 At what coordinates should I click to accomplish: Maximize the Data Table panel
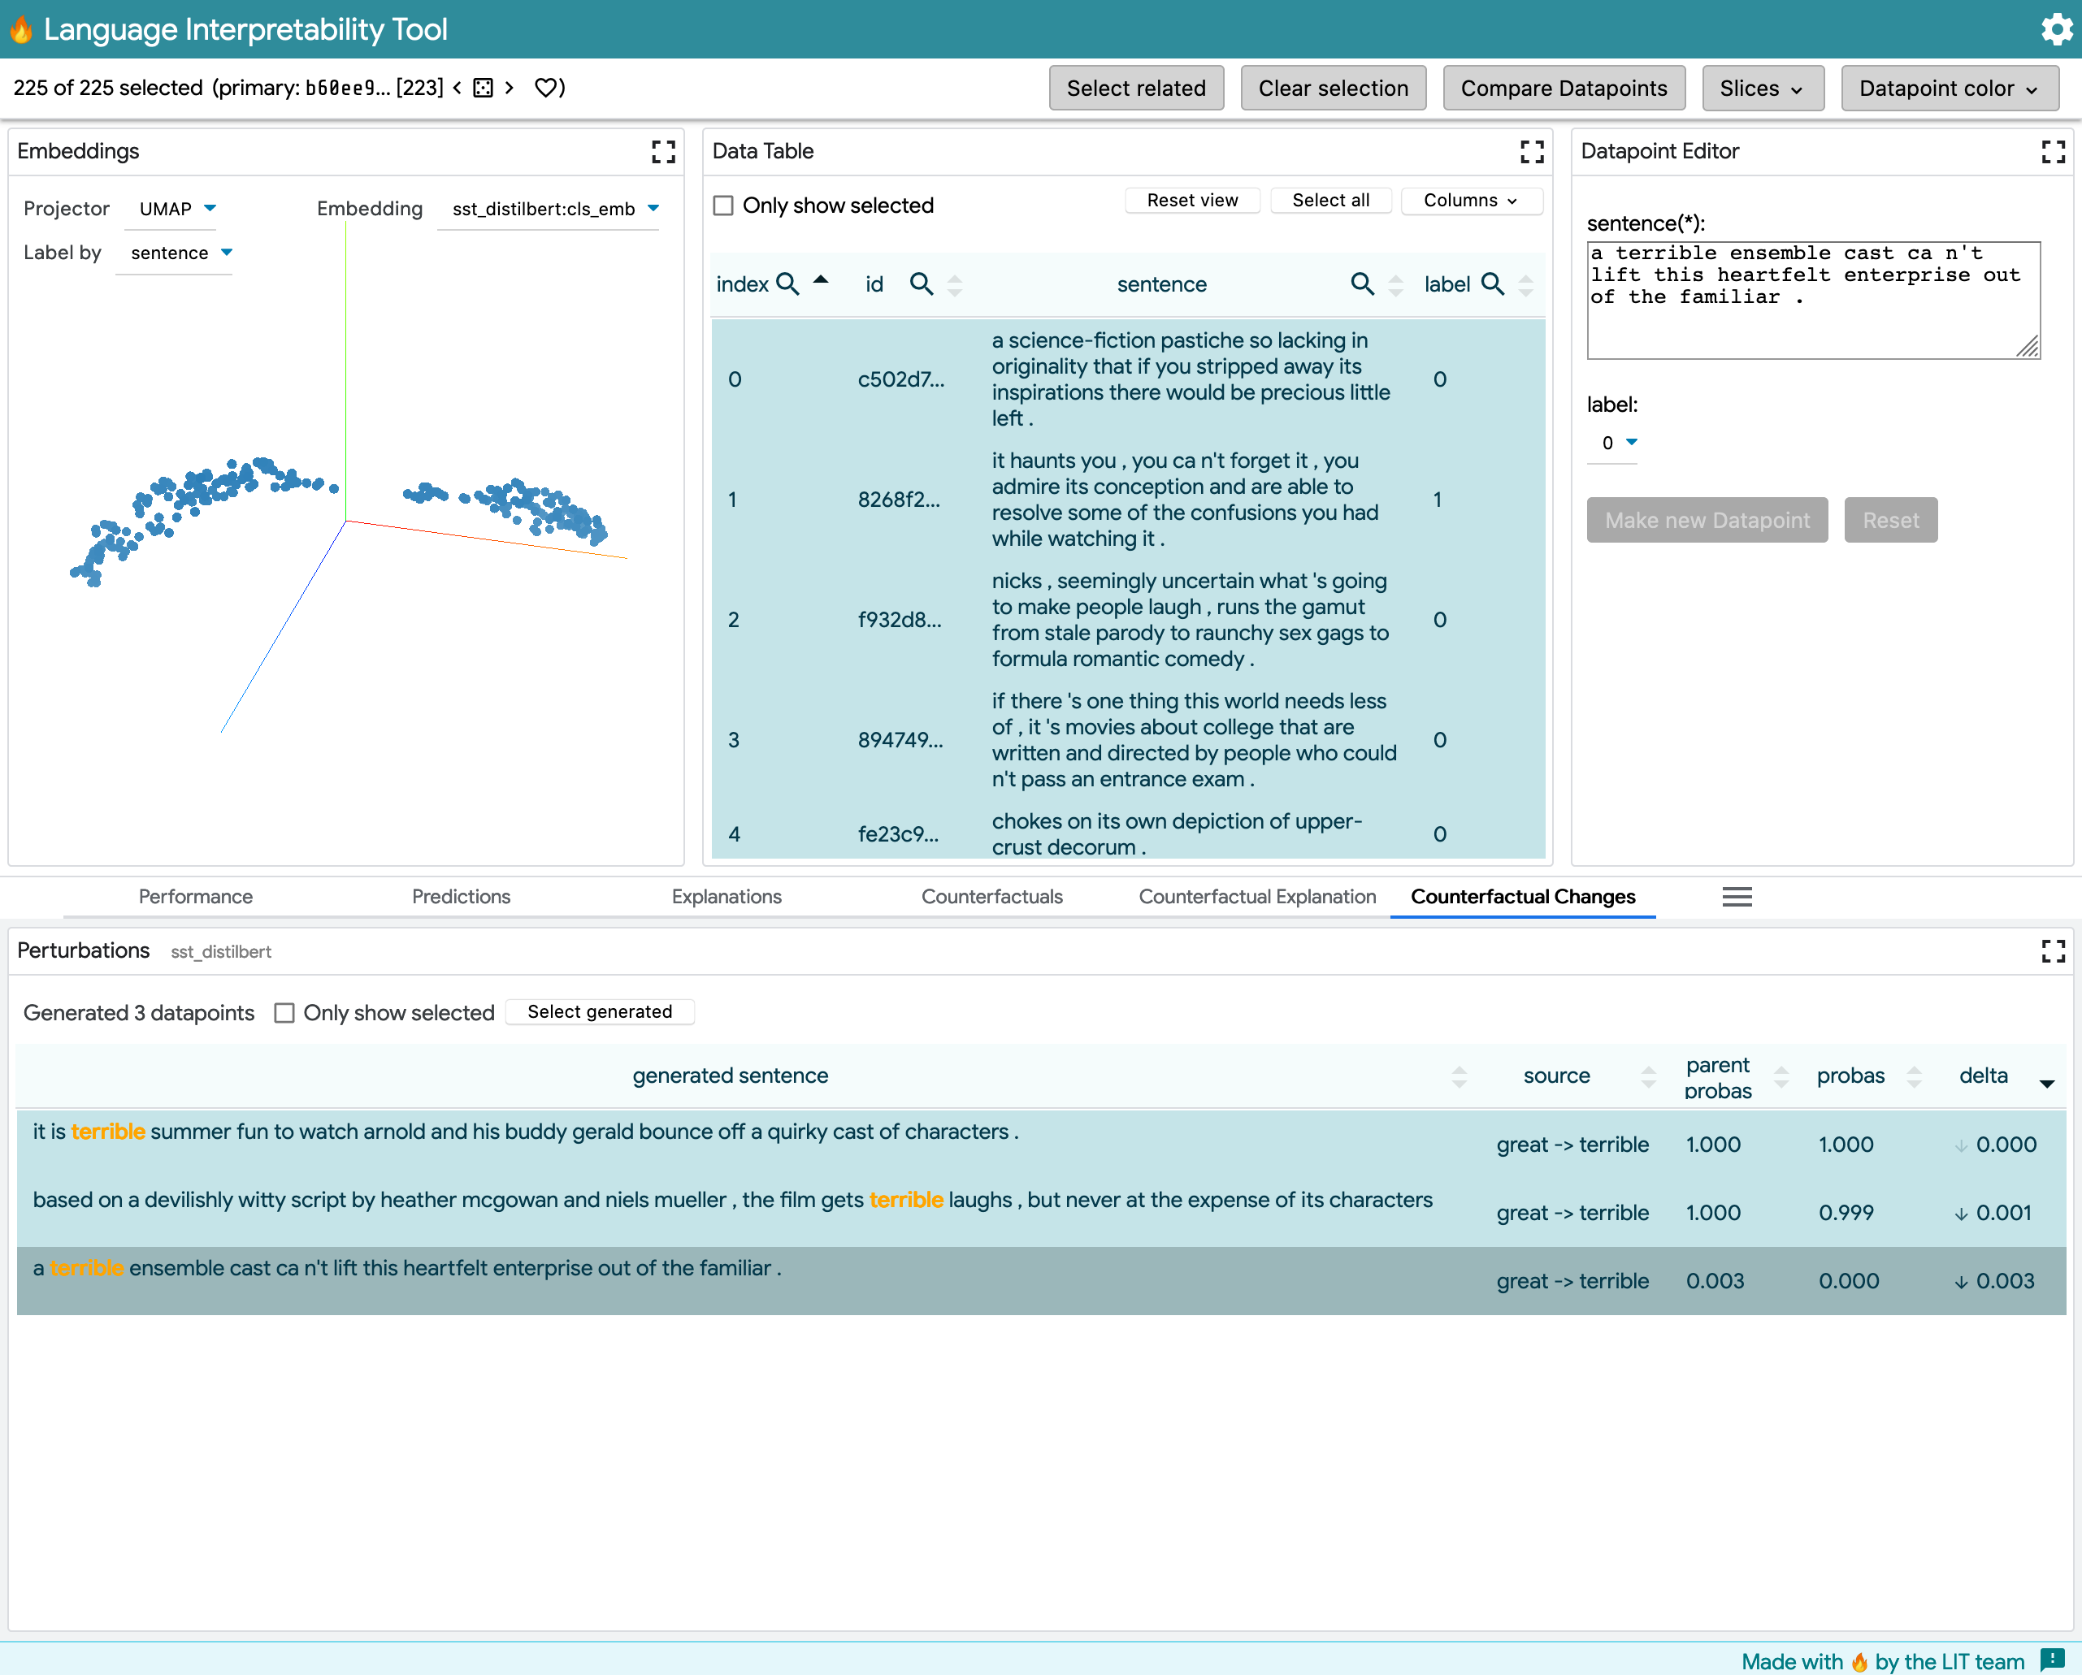coord(1532,152)
